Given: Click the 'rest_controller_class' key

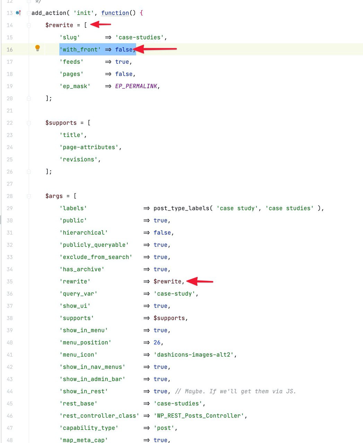Looking at the screenshot, I should tap(99, 416).
